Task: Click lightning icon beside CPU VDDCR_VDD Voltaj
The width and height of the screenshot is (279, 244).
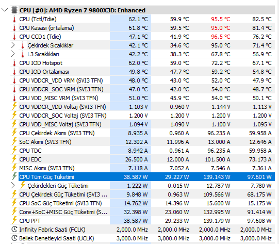Action: pos(14,106)
